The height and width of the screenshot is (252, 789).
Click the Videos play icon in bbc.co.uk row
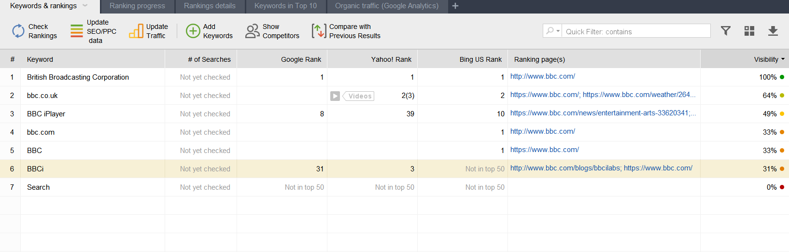335,96
